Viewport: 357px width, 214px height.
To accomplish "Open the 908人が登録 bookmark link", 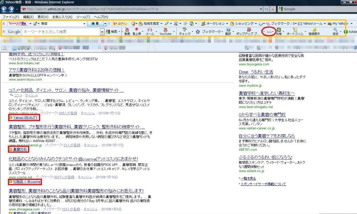I will coord(68,113).
